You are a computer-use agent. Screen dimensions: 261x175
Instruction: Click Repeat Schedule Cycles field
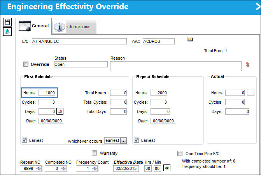coord(159,102)
